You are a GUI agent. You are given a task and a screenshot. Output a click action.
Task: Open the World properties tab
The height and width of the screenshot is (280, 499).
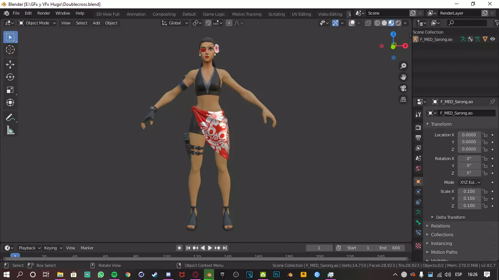[418, 168]
